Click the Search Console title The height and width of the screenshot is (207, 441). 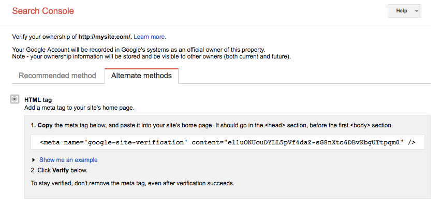(43, 11)
